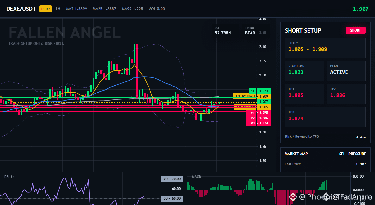This screenshot has height=205, width=375.
Task: Click the SELL PRESSURE label
Action: point(353,154)
